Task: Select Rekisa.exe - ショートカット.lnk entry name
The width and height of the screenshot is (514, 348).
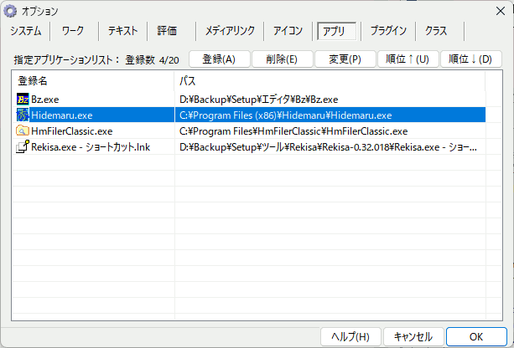Action: [x=91, y=147]
